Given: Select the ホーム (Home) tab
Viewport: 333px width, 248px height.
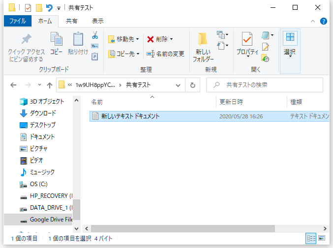Looking at the screenshot, I should click(45, 21).
